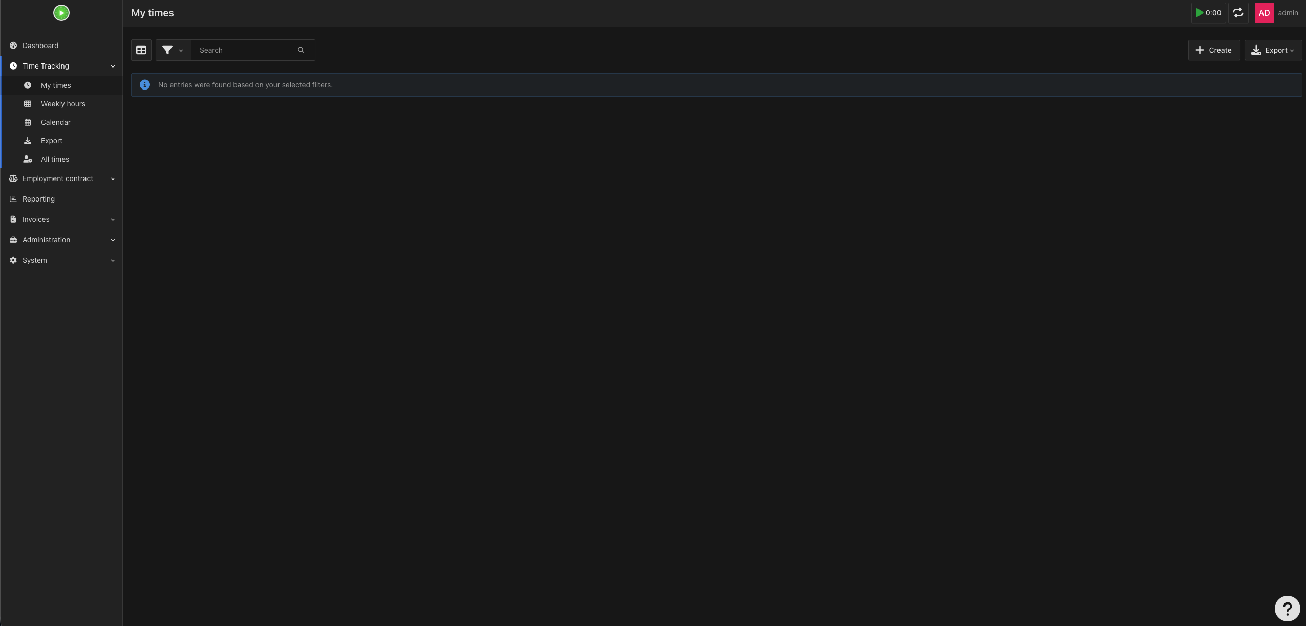Open the Export dropdown button

point(1273,50)
